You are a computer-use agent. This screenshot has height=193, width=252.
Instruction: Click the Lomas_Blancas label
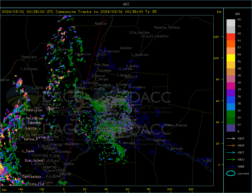[x=176, y=125]
